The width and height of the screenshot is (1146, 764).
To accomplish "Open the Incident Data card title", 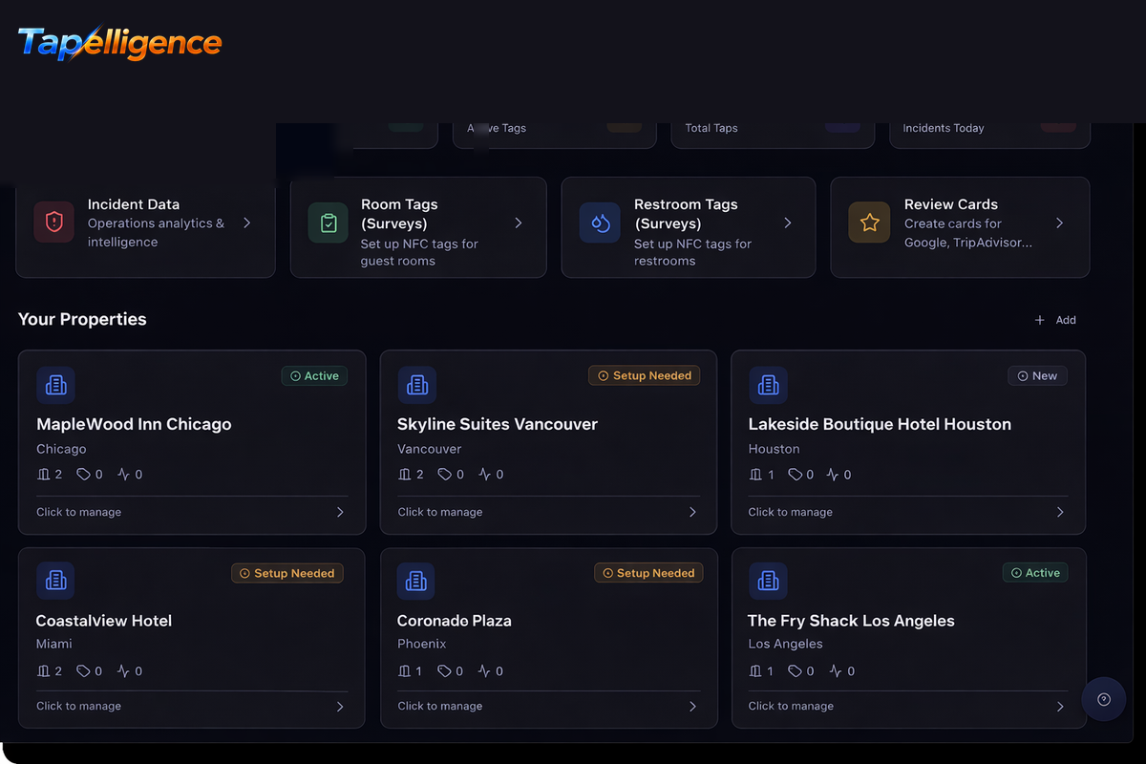I will point(134,204).
